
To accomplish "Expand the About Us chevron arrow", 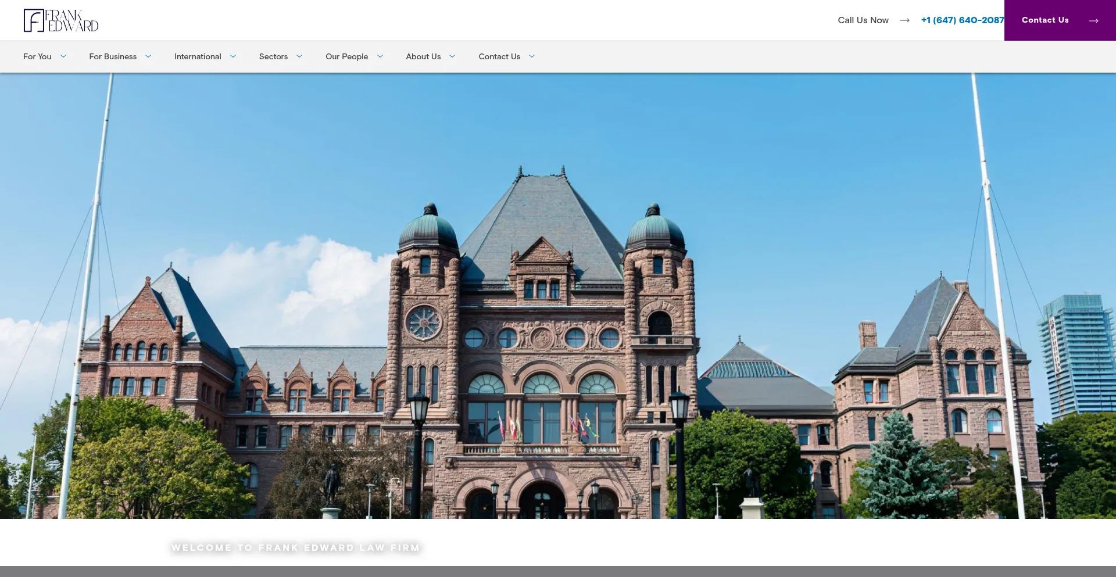I will point(452,56).
